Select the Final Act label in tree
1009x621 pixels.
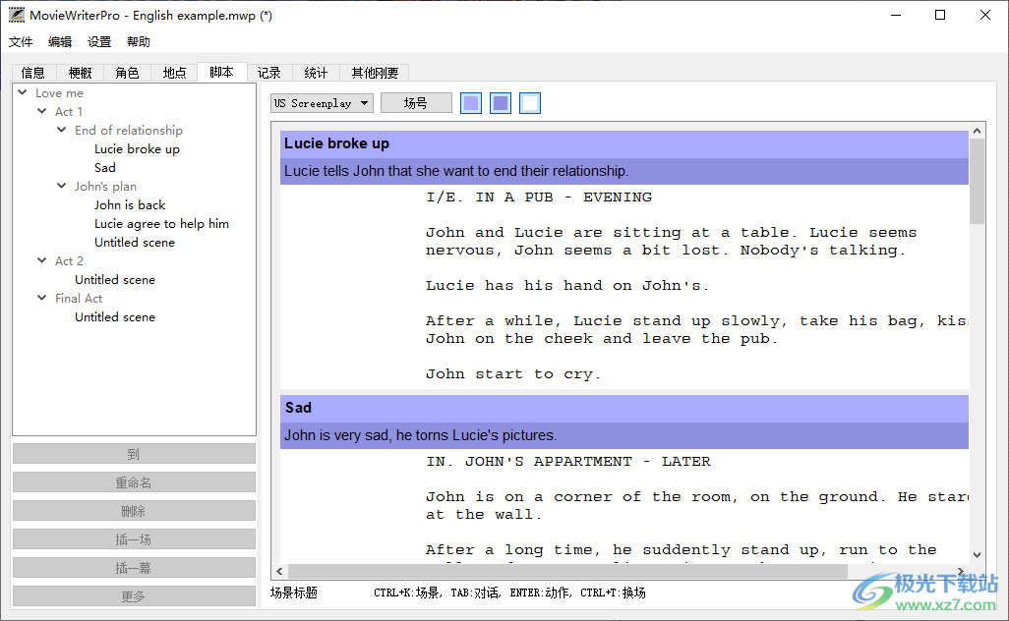click(79, 298)
